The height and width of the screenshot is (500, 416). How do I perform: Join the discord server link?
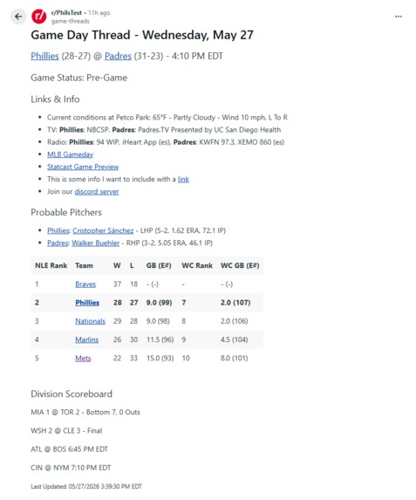97,192
